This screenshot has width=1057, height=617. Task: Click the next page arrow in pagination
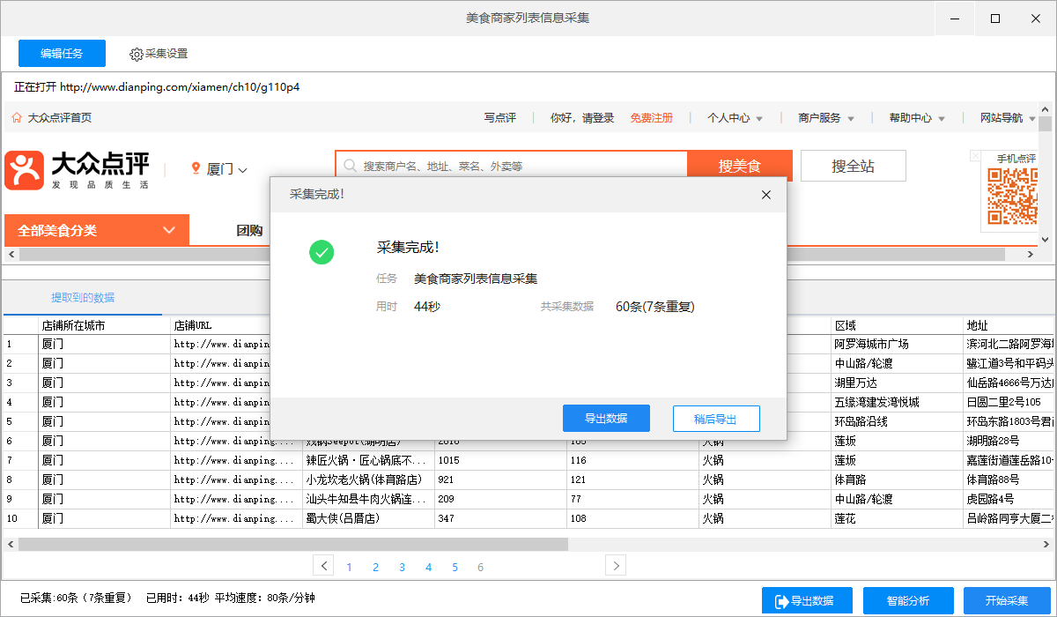615,566
